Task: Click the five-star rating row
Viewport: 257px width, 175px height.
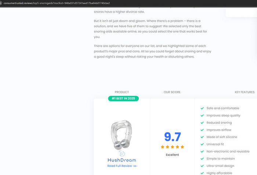Action: 173,147
